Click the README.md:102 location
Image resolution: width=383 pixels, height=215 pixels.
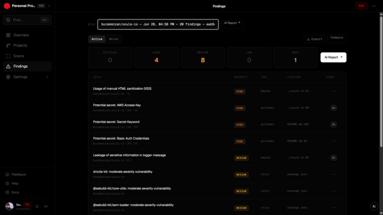(x=298, y=124)
